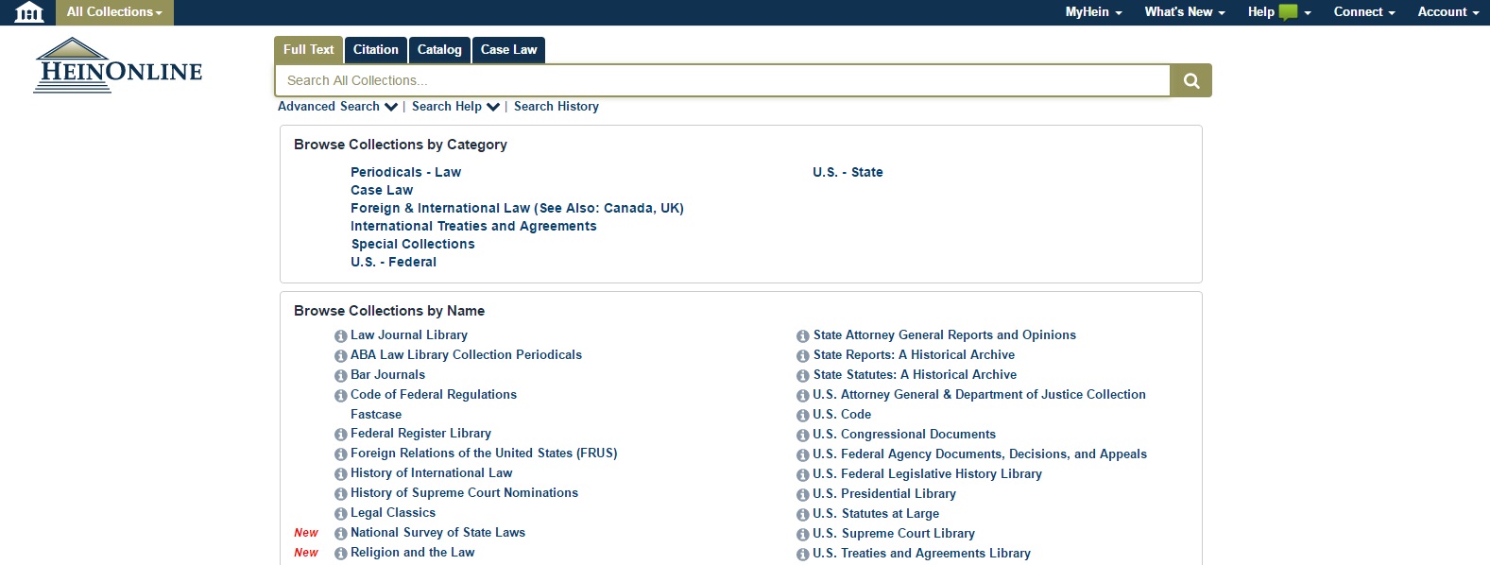Expand the Help menu
This screenshot has height=565, width=1490.
(x=1279, y=12)
